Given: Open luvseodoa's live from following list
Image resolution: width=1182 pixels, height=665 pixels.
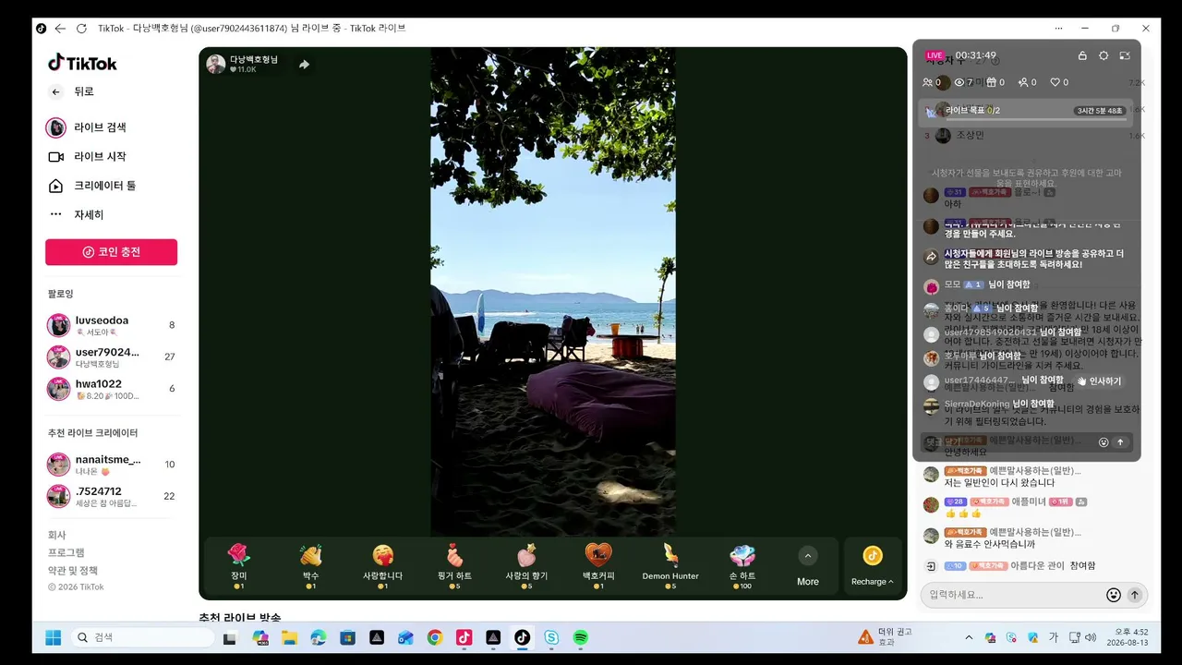Looking at the screenshot, I should coord(111,325).
